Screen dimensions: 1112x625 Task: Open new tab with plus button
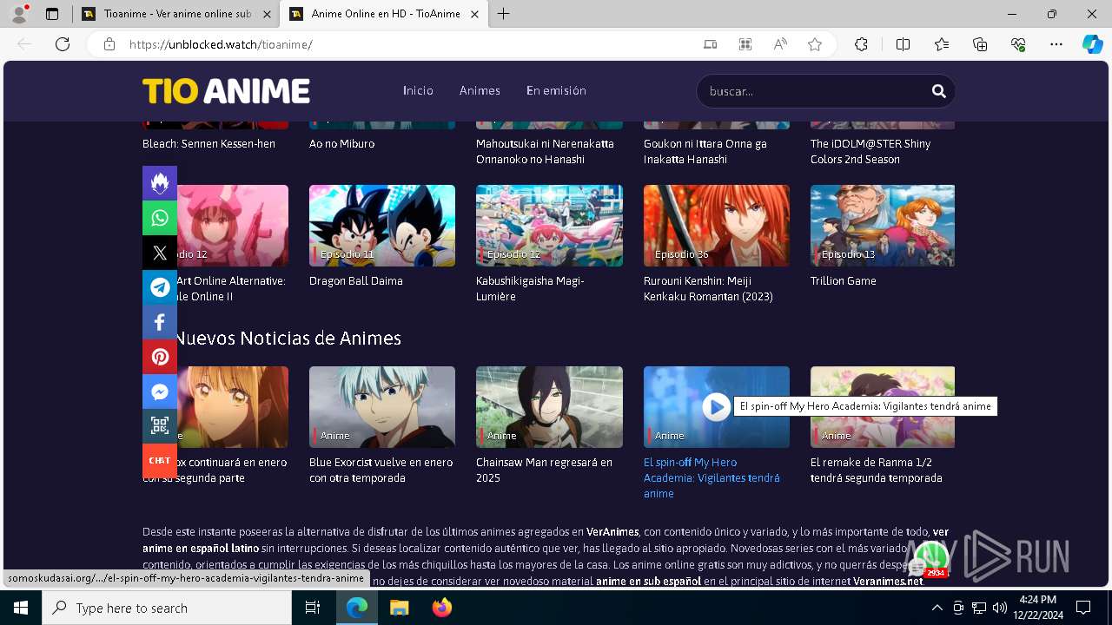pos(503,14)
